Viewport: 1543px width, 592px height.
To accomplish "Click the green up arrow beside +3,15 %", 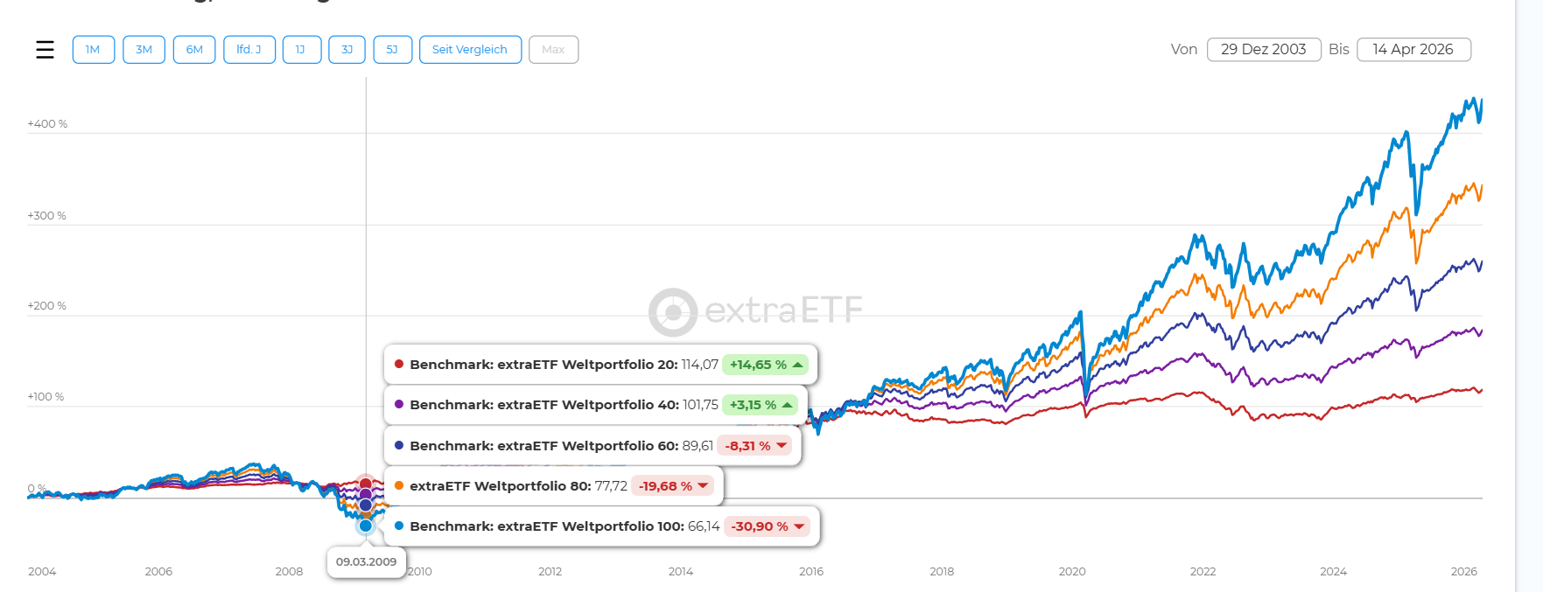I will (787, 405).
